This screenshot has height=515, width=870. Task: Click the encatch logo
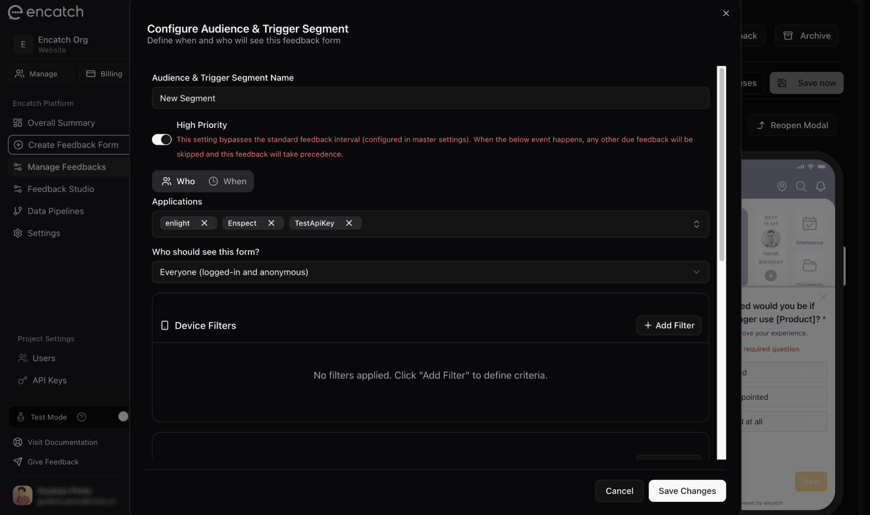pyautogui.click(x=46, y=12)
